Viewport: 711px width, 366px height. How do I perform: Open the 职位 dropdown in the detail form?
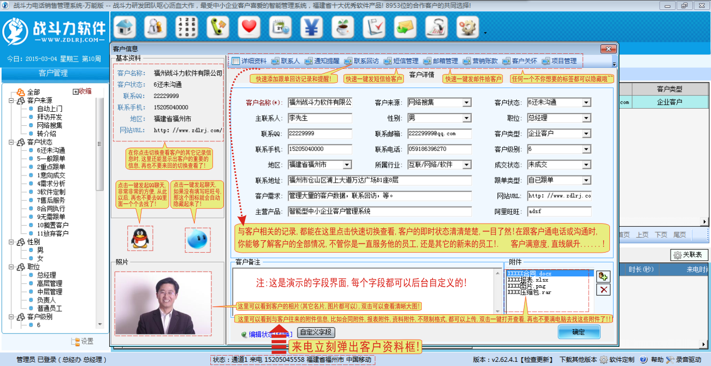point(587,118)
